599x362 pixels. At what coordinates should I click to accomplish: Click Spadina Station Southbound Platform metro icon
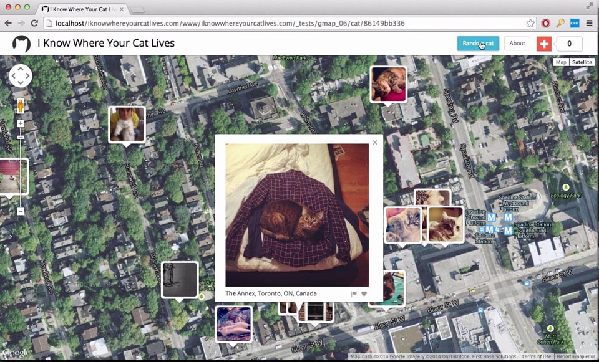[x=508, y=231]
